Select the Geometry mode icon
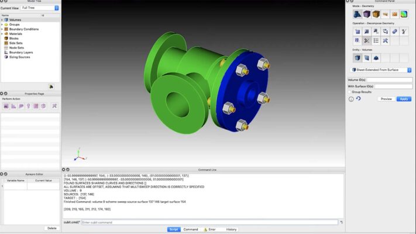This screenshot has width=416, height=234. (357, 14)
